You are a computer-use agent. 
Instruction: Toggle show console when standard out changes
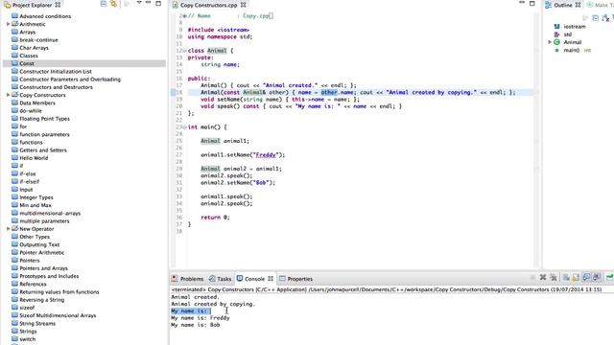click(586, 277)
